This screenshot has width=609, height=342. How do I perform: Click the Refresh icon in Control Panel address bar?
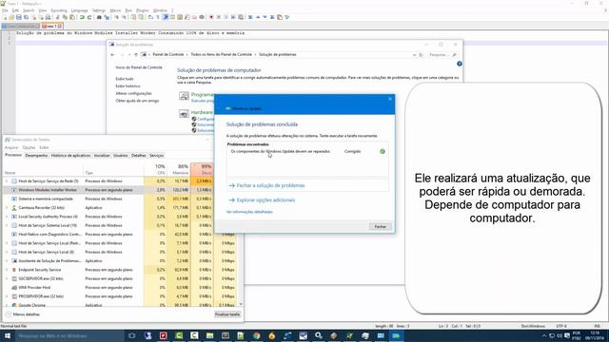pos(421,55)
